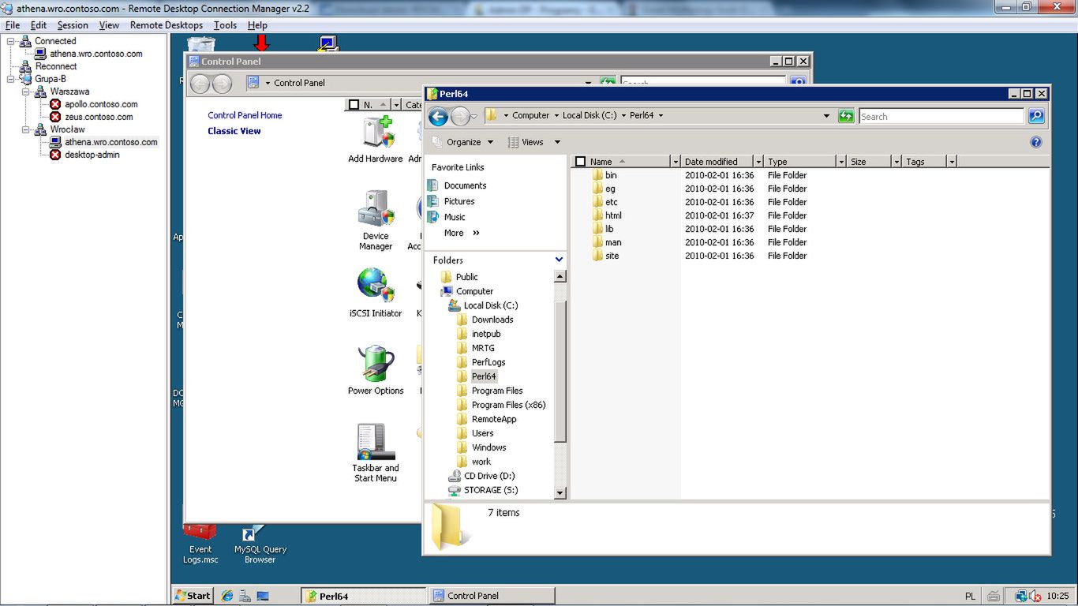The height and width of the screenshot is (606, 1078).
Task: Open address bar history dropdown in Perl64
Action: 826,116
